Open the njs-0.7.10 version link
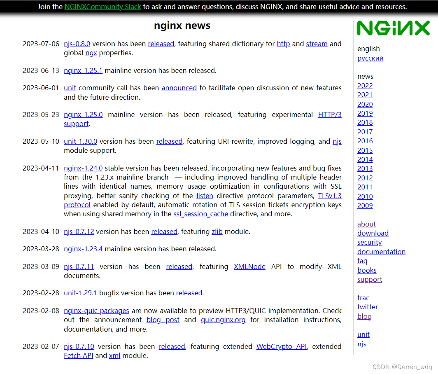 coord(79,347)
